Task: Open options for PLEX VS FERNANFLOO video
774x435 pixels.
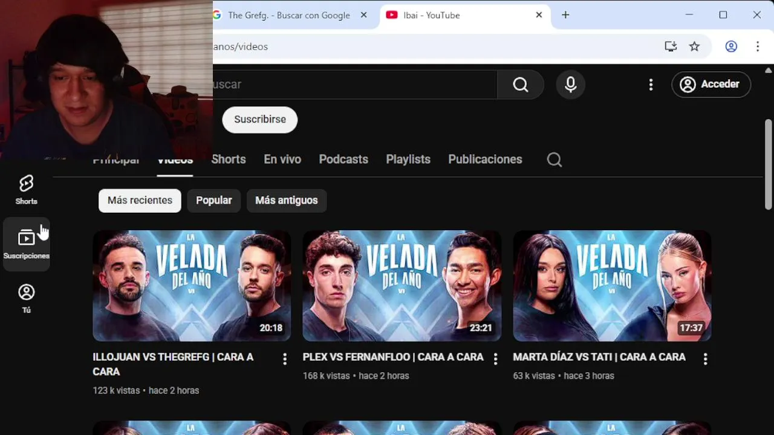Action: point(495,359)
